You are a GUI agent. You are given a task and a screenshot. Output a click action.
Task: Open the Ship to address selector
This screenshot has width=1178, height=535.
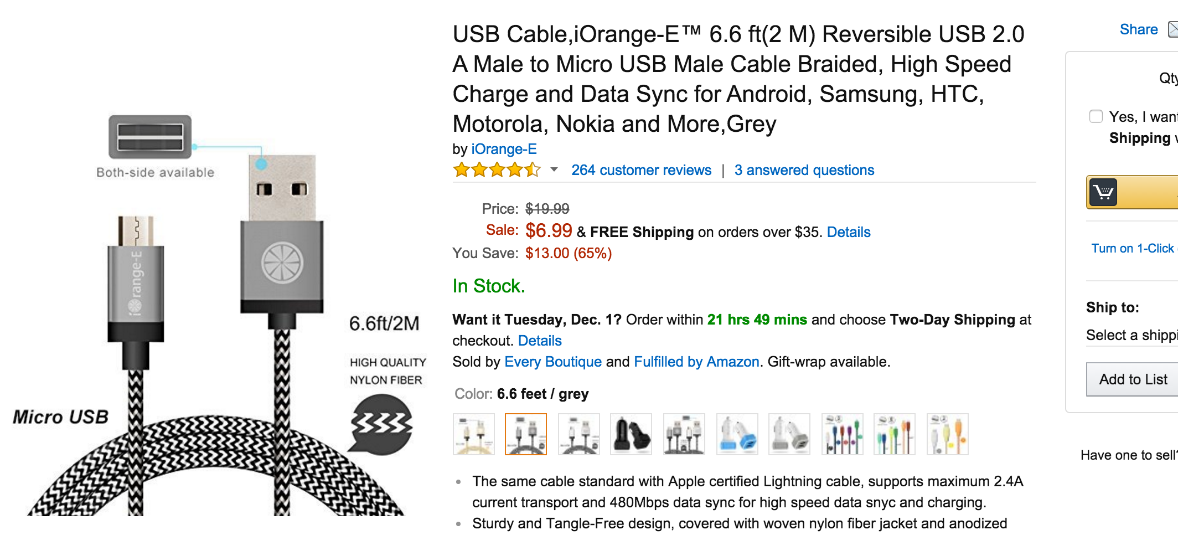pyautogui.click(x=1131, y=335)
